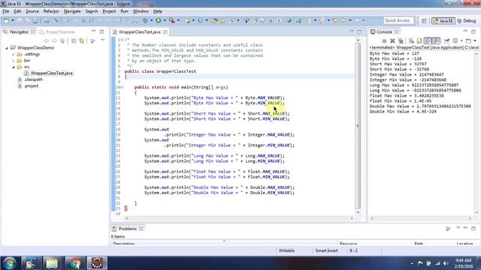Image resolution: width=481 pixels, height=270 pixels.
Task: Maximize the Navigator view
Action: click(102, 31)
